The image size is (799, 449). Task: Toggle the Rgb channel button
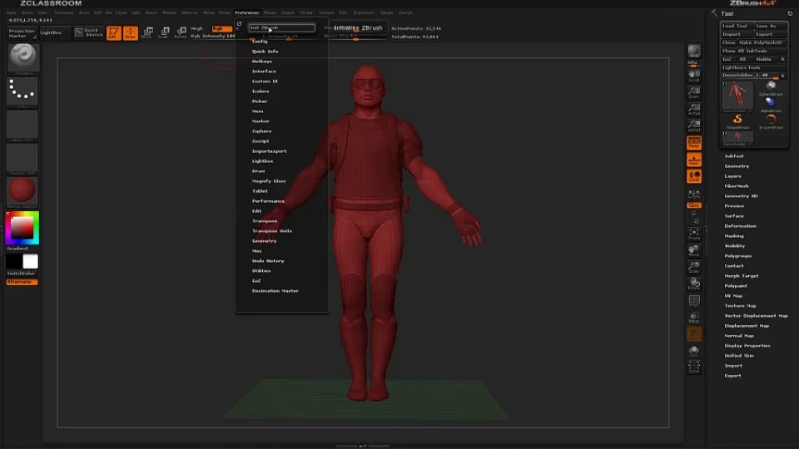click(222, 28)
